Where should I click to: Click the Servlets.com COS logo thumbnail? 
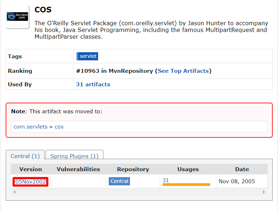coord(17,17)
